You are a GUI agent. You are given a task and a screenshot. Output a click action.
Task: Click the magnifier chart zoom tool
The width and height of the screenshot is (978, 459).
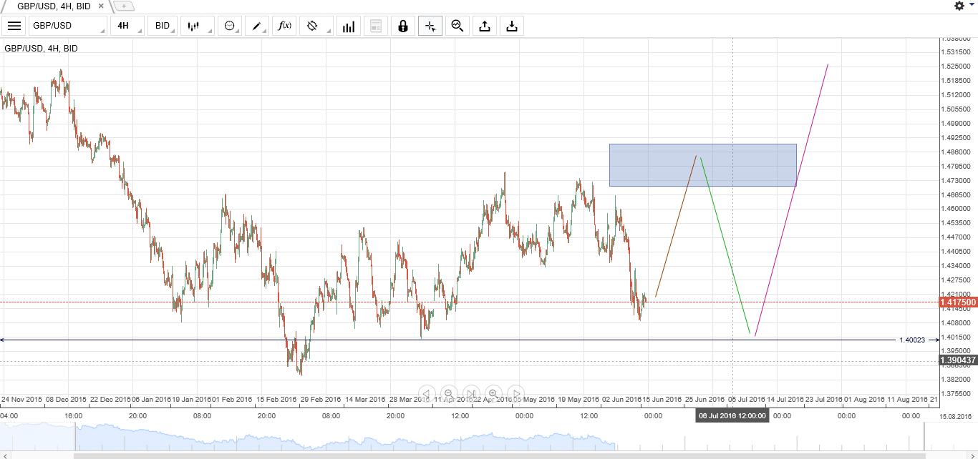pyautogui.click(x=457, y=26)
